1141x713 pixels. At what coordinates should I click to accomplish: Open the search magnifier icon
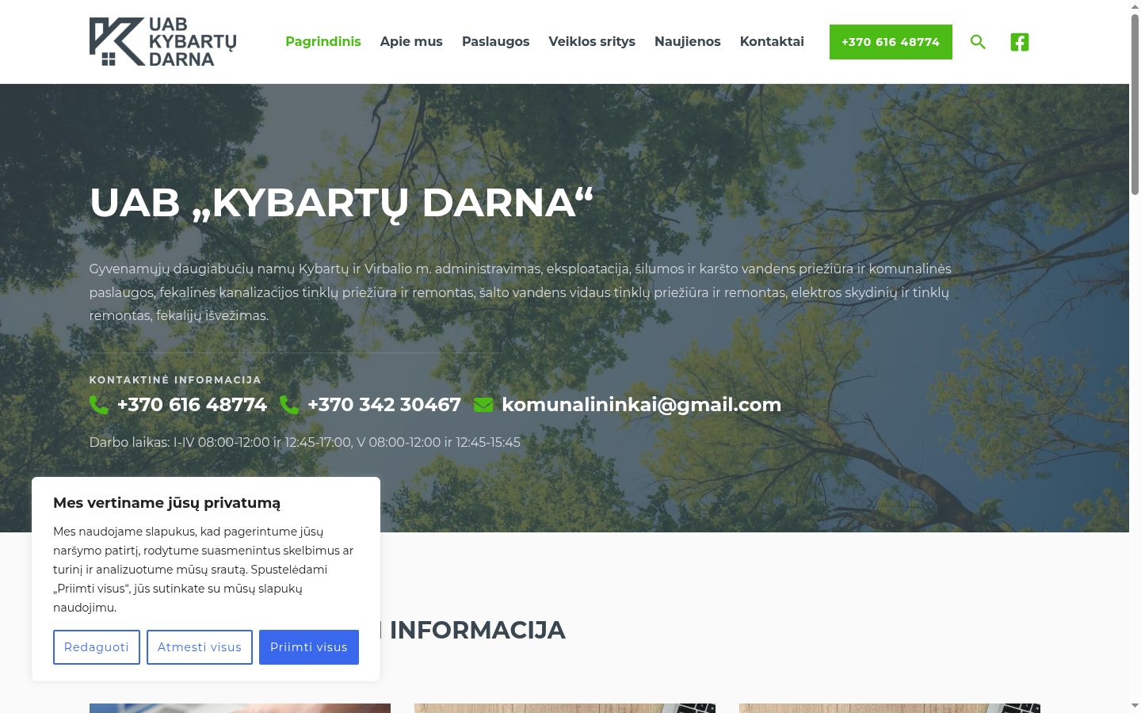click(978, 42)
